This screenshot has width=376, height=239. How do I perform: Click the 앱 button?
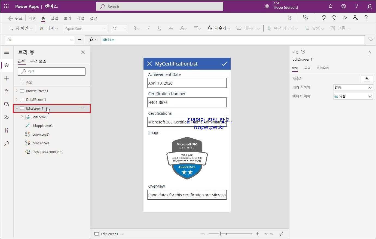tap(289, 18)
